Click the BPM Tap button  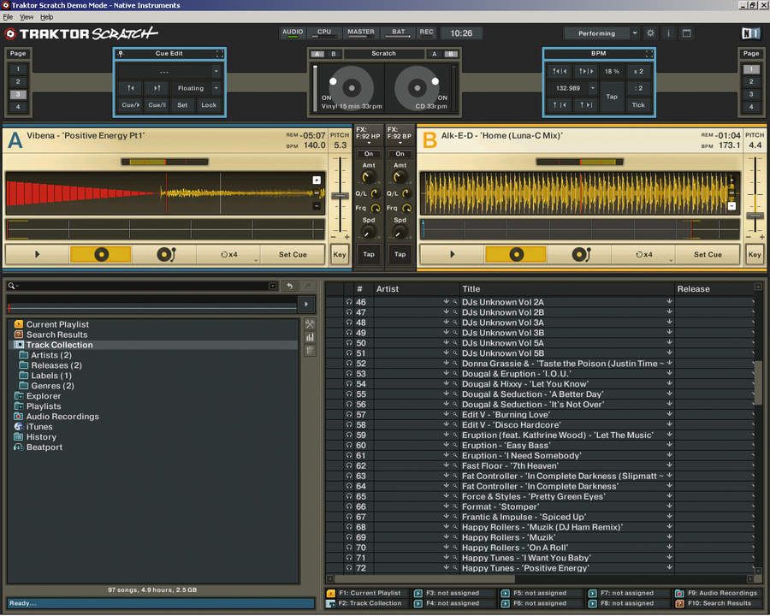coord(612,97)
